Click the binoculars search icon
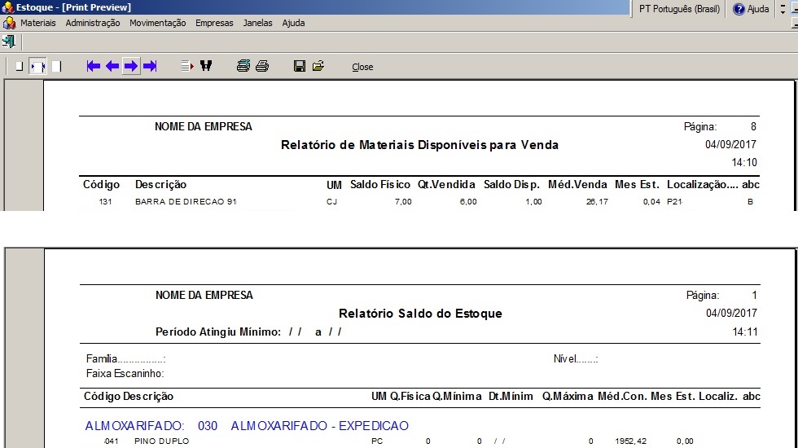This screenshot has width=798, height=448. point(206,66)
